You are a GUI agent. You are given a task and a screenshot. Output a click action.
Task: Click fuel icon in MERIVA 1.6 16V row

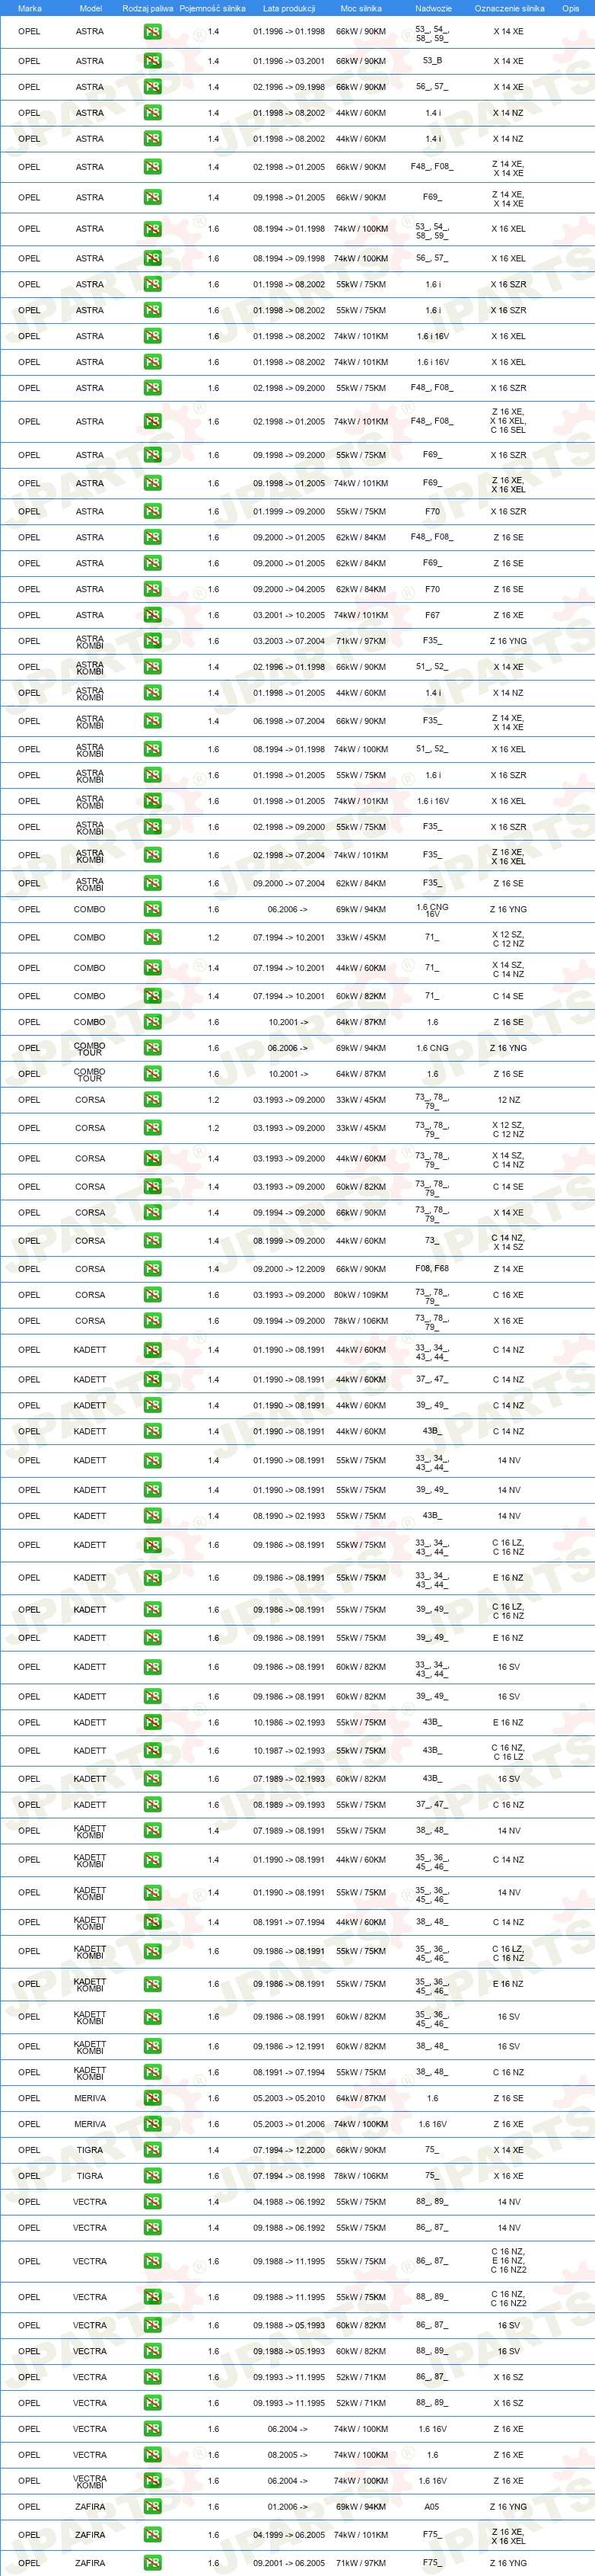click(x=153, y=2124)
